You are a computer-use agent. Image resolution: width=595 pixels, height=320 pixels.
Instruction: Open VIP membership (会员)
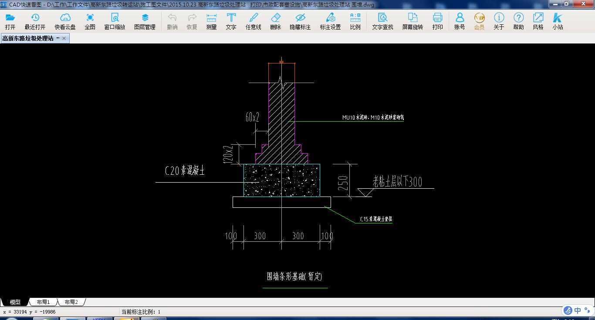[x=479, y=21]
